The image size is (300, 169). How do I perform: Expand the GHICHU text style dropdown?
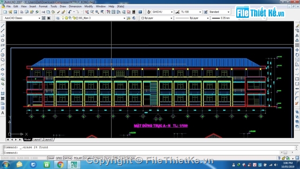coord(172,12)
